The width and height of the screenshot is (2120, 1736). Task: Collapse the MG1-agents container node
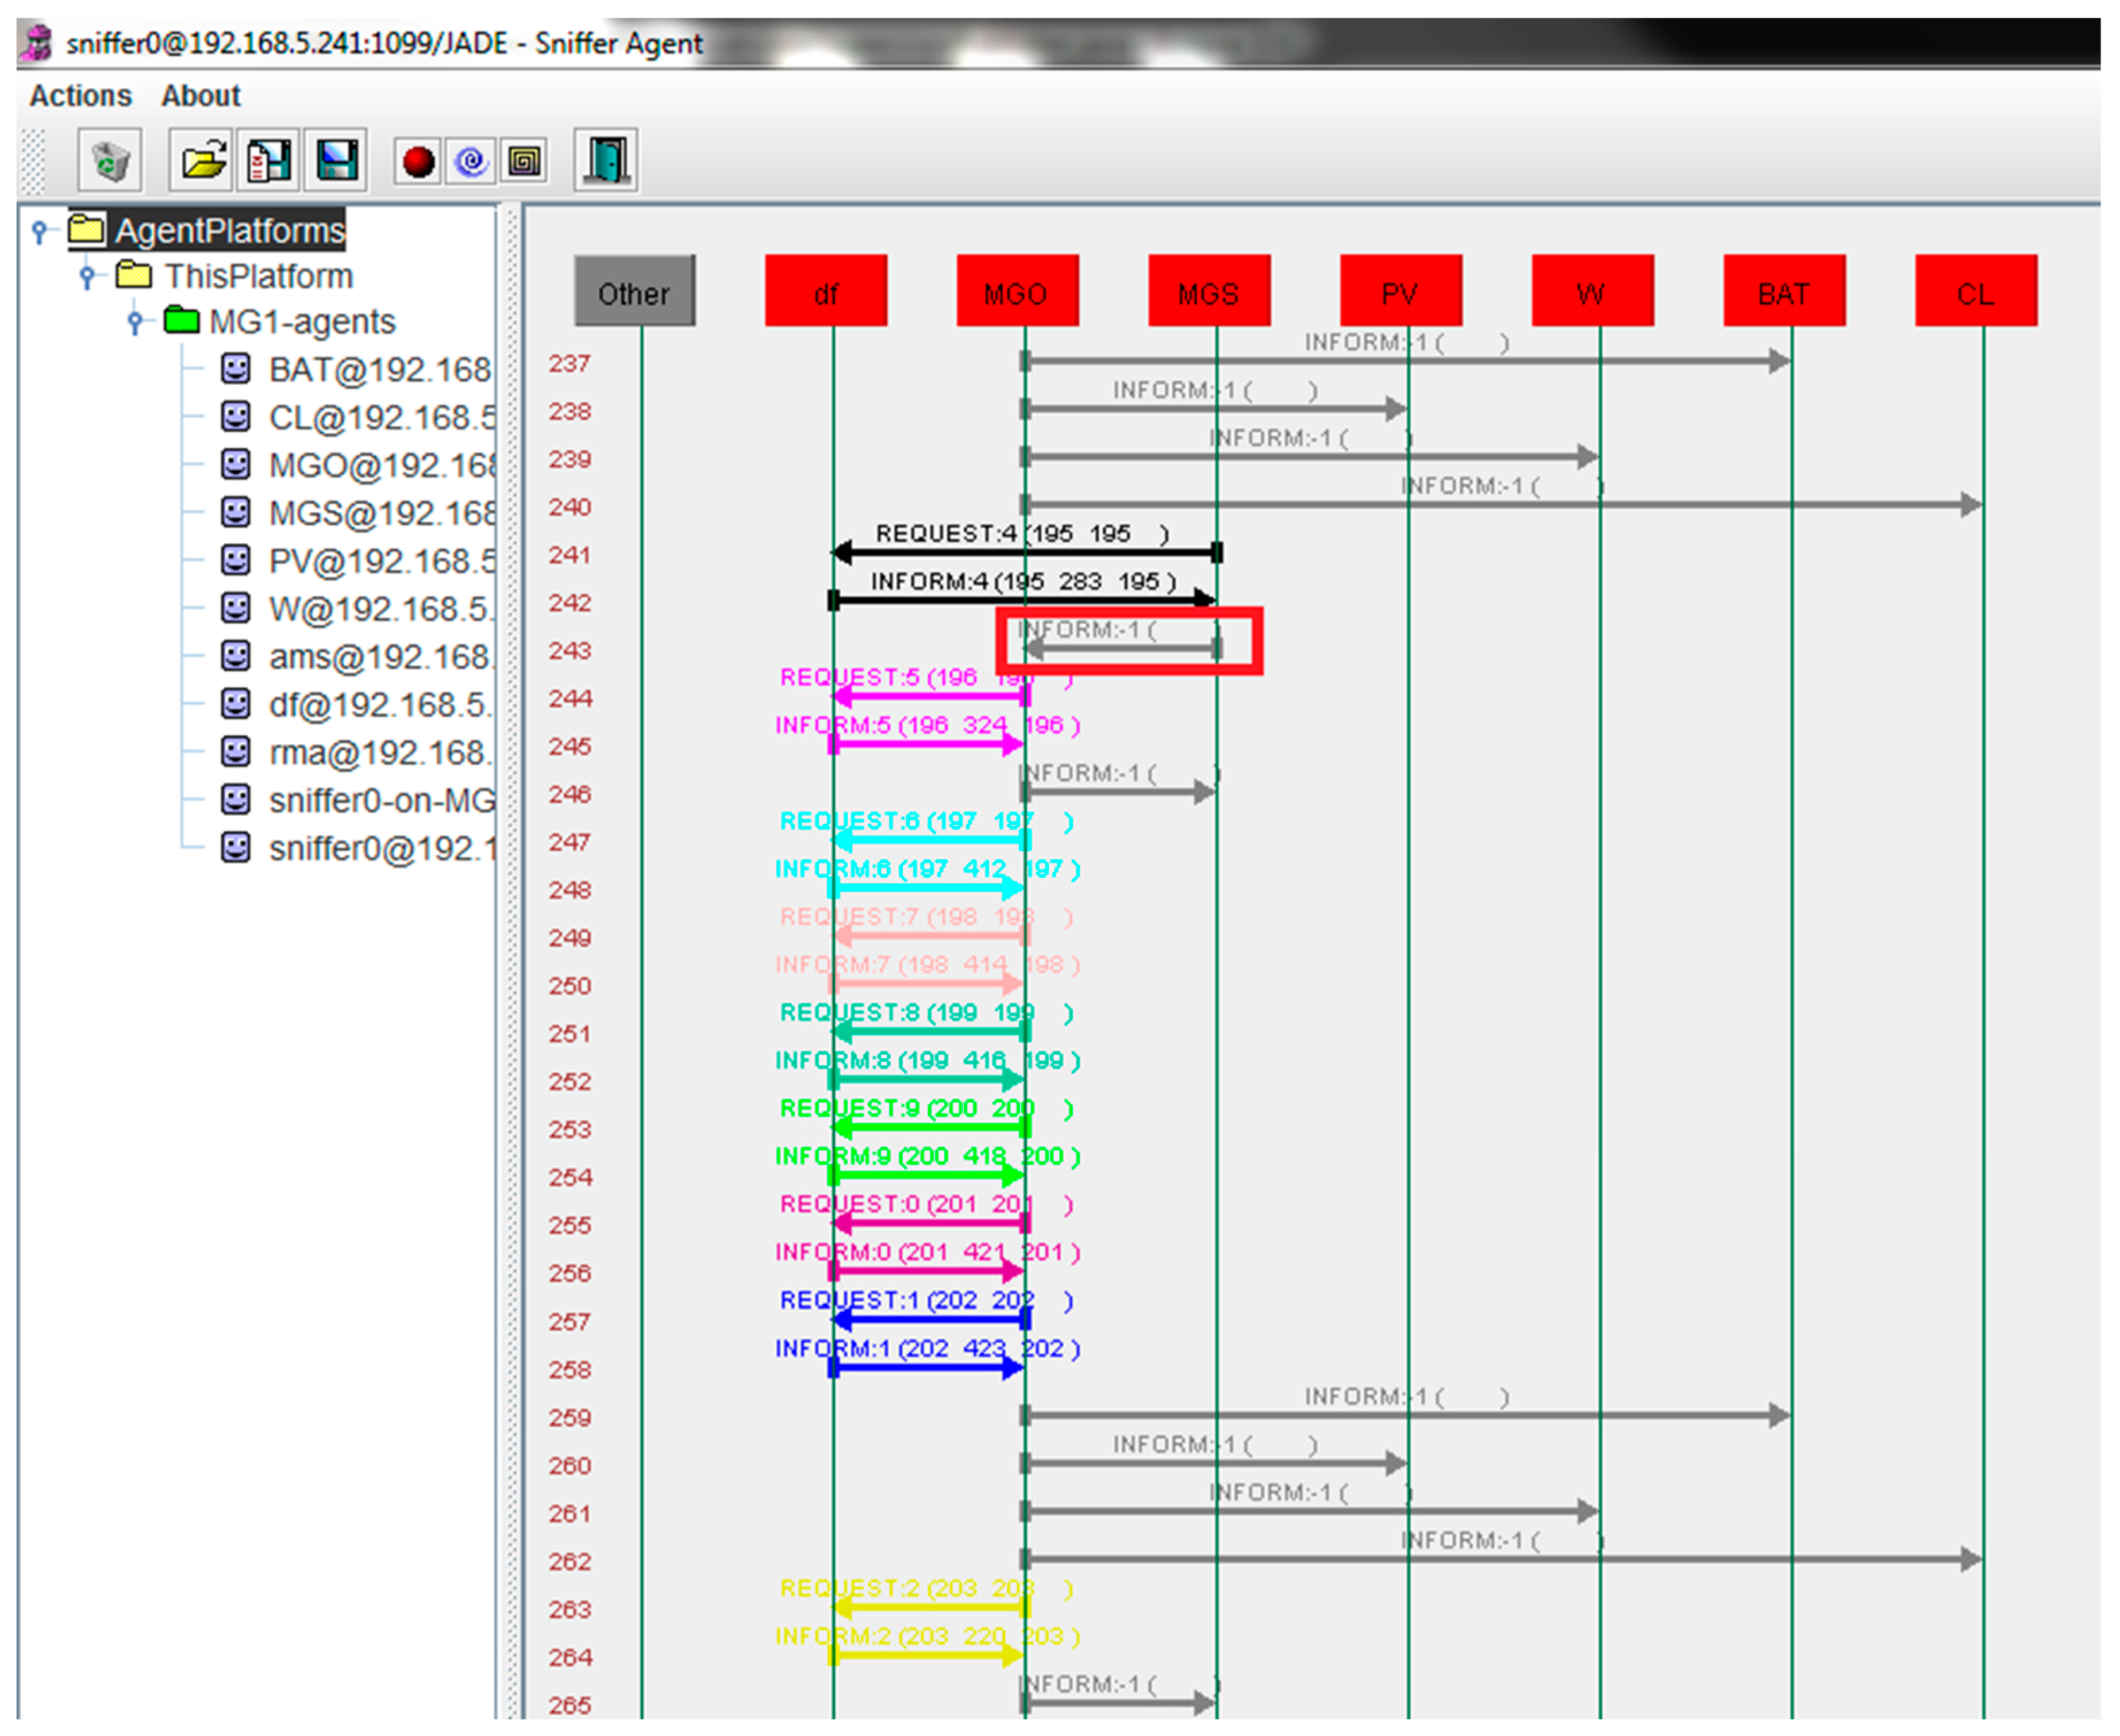(x=135, y=322)
